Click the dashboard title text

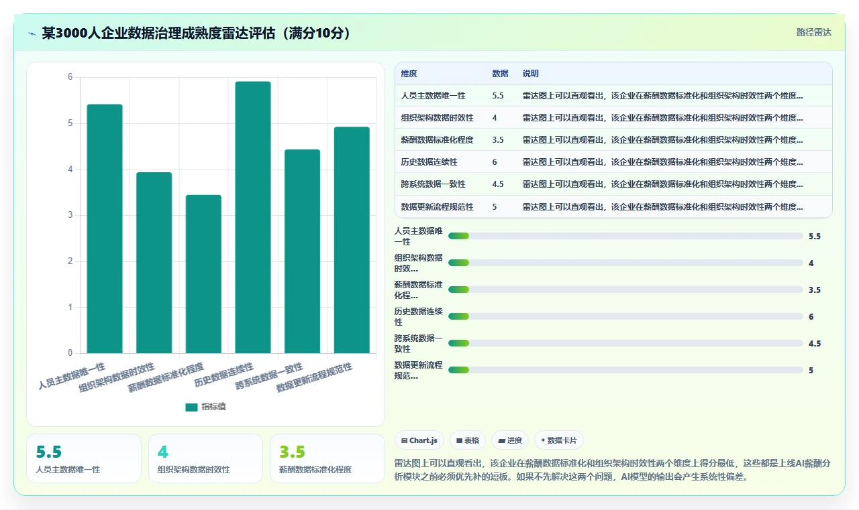coord(196,33)
